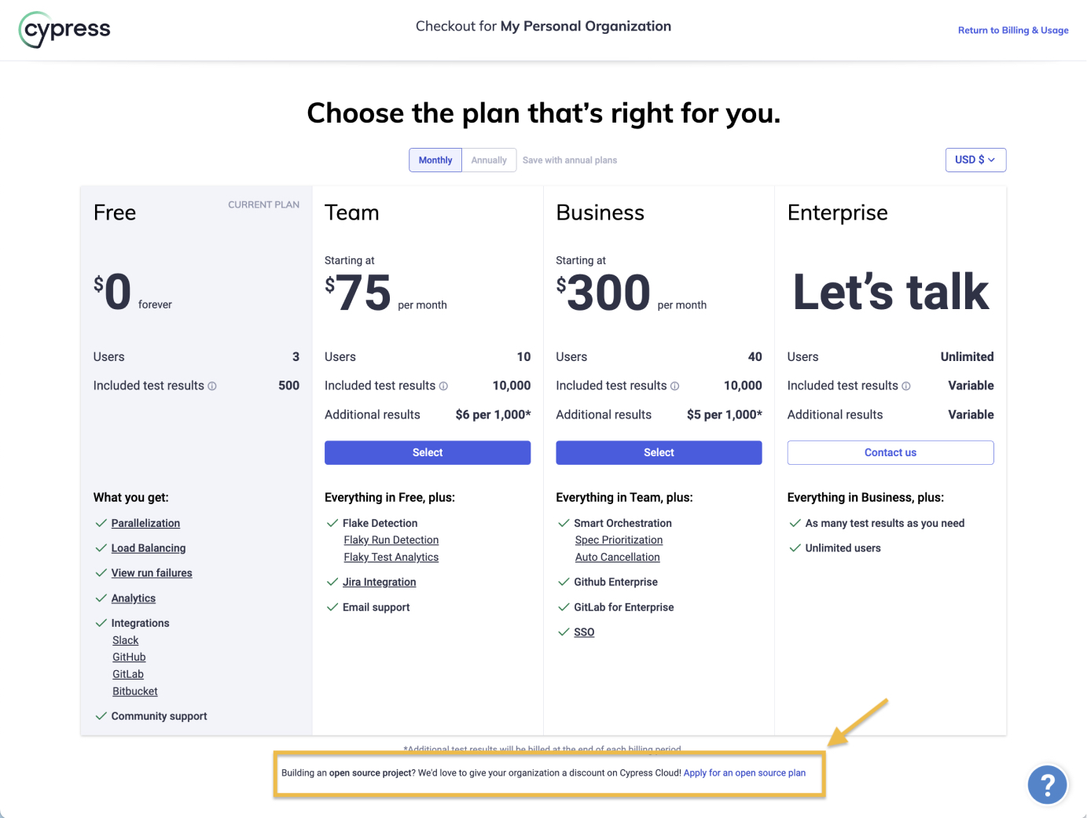The height and width of the screenshot is (818, 1087).
Task: Select the Business plan
Action: pos(659,452)
